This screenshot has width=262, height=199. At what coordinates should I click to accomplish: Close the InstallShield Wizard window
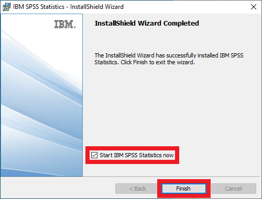click(x=254, y=7)
